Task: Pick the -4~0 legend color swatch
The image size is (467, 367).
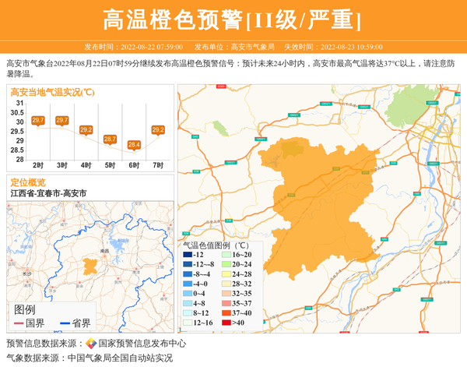Action: pyautogui.click(x=188, y=284)
